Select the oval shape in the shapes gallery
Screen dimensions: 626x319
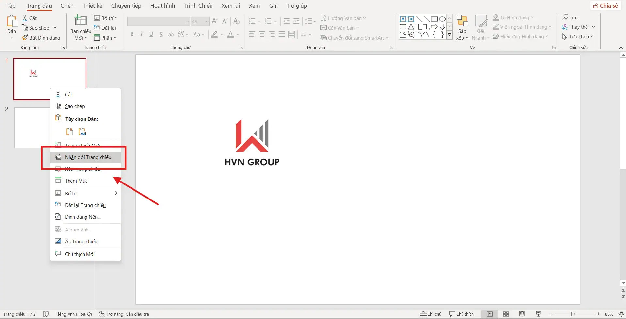442,19
